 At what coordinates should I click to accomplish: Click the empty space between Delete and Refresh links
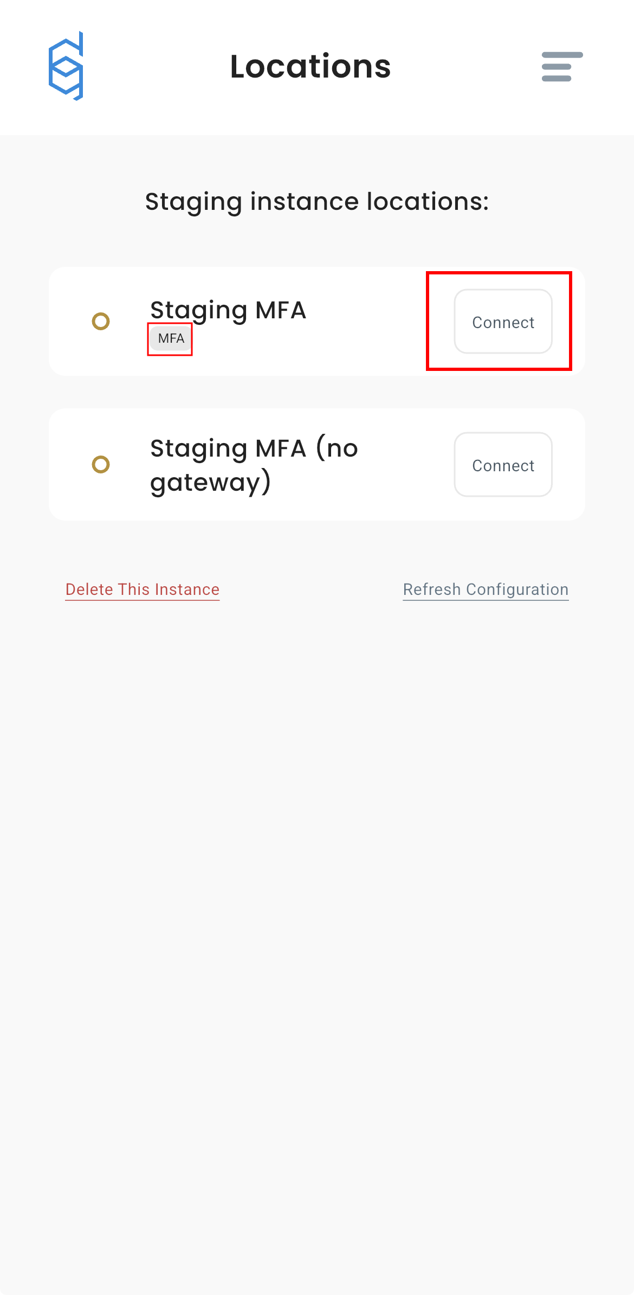tap(312, 589)
